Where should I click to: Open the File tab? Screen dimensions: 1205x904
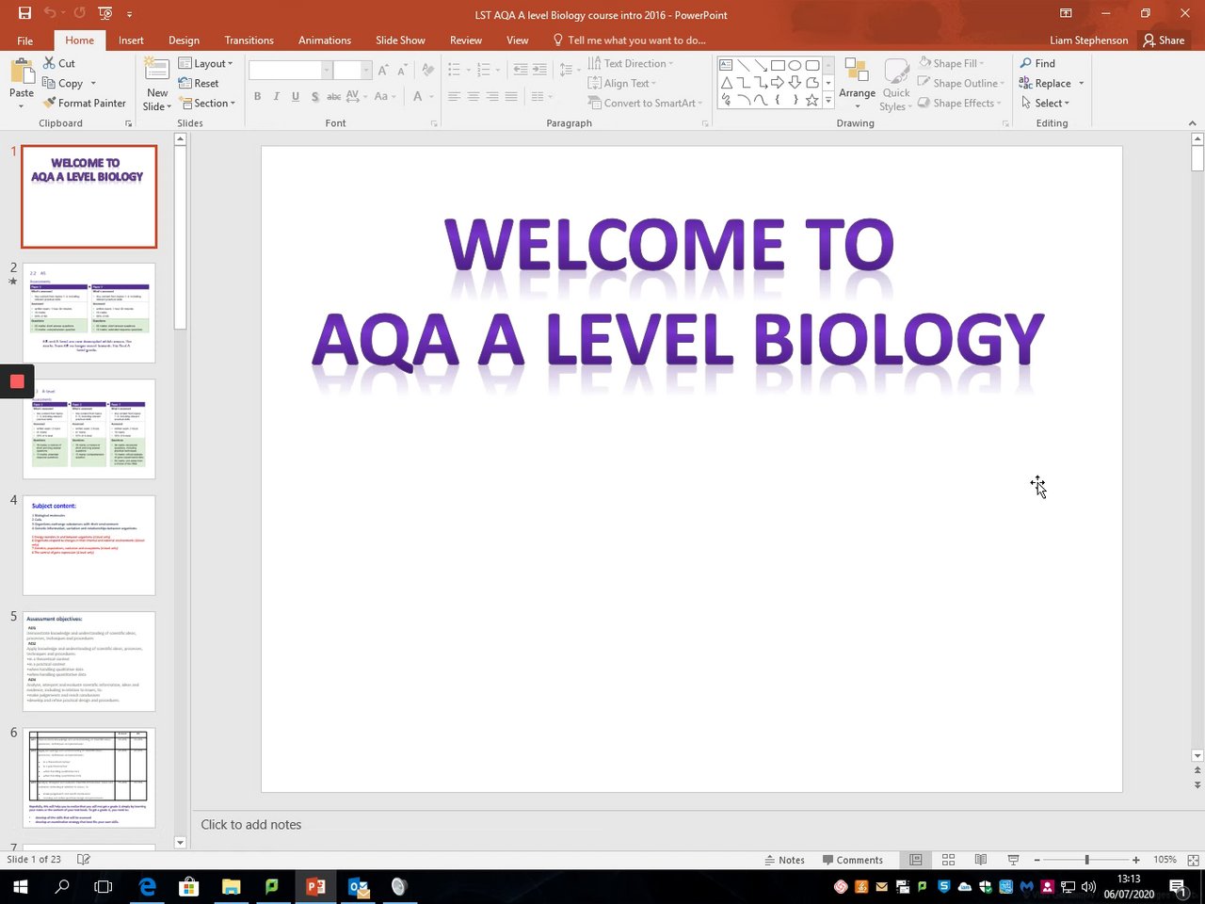25,40
